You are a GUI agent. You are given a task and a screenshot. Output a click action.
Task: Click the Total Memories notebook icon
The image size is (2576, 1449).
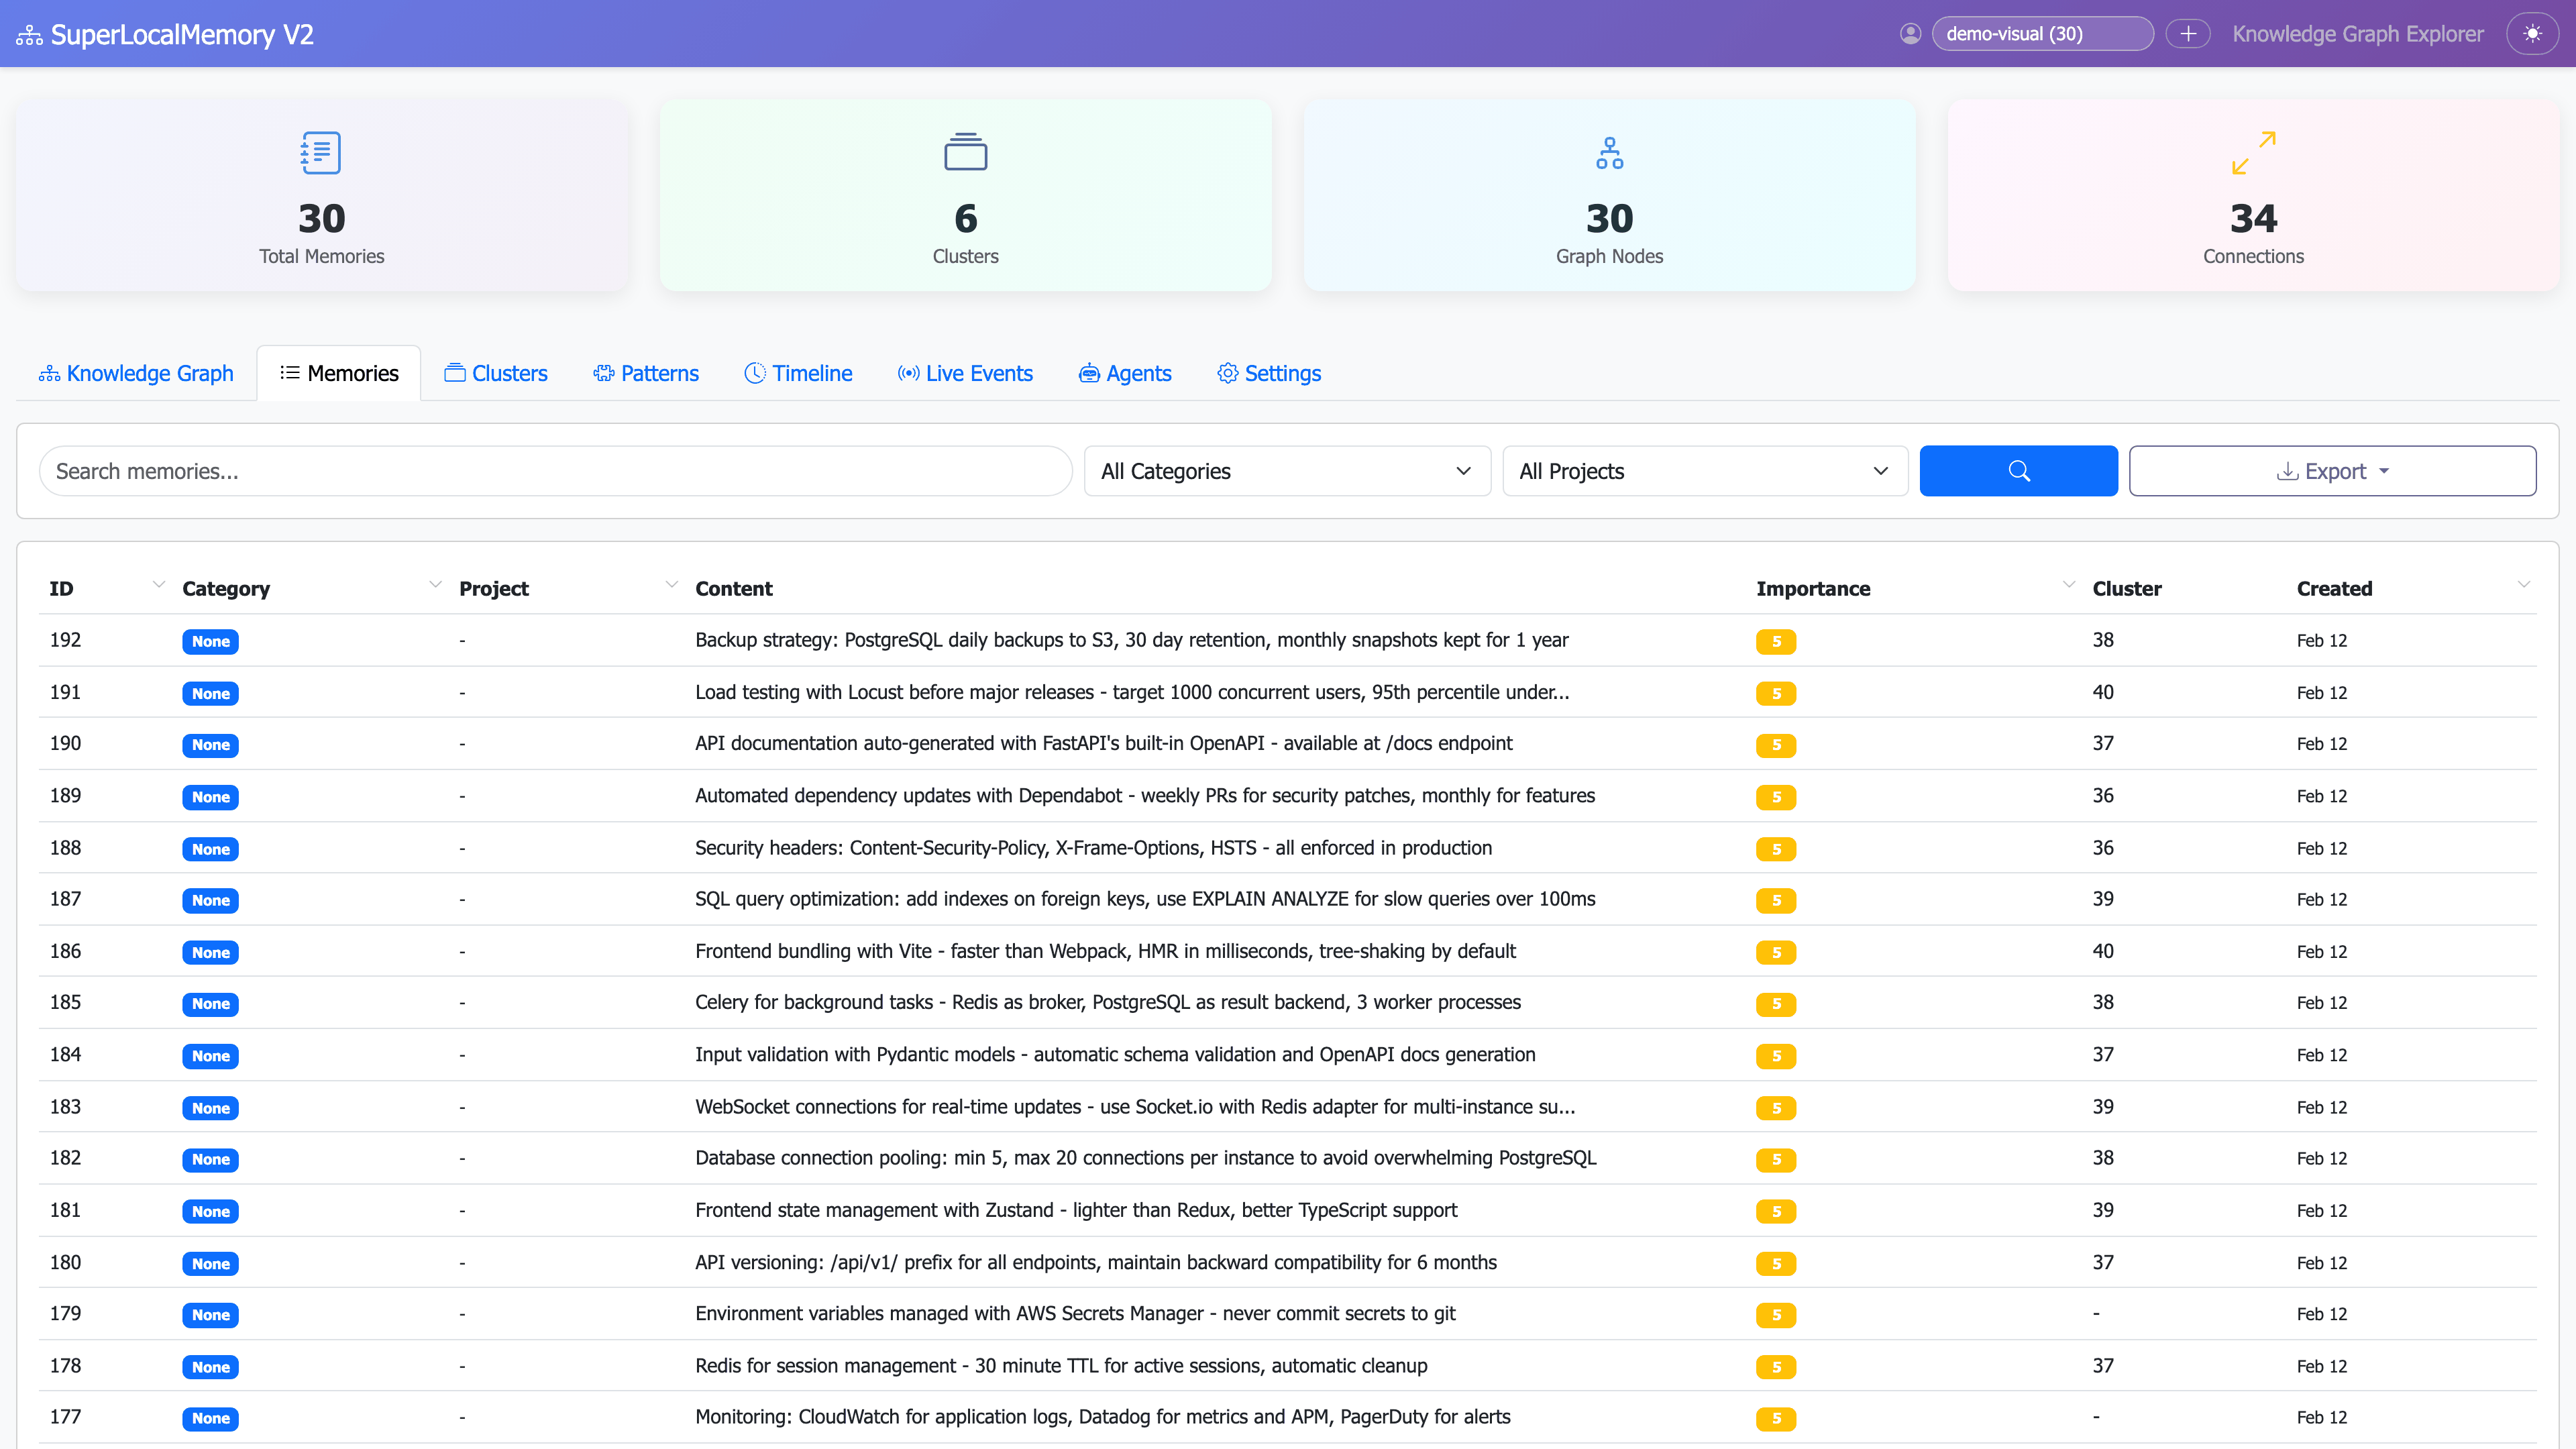pos(320,152)
